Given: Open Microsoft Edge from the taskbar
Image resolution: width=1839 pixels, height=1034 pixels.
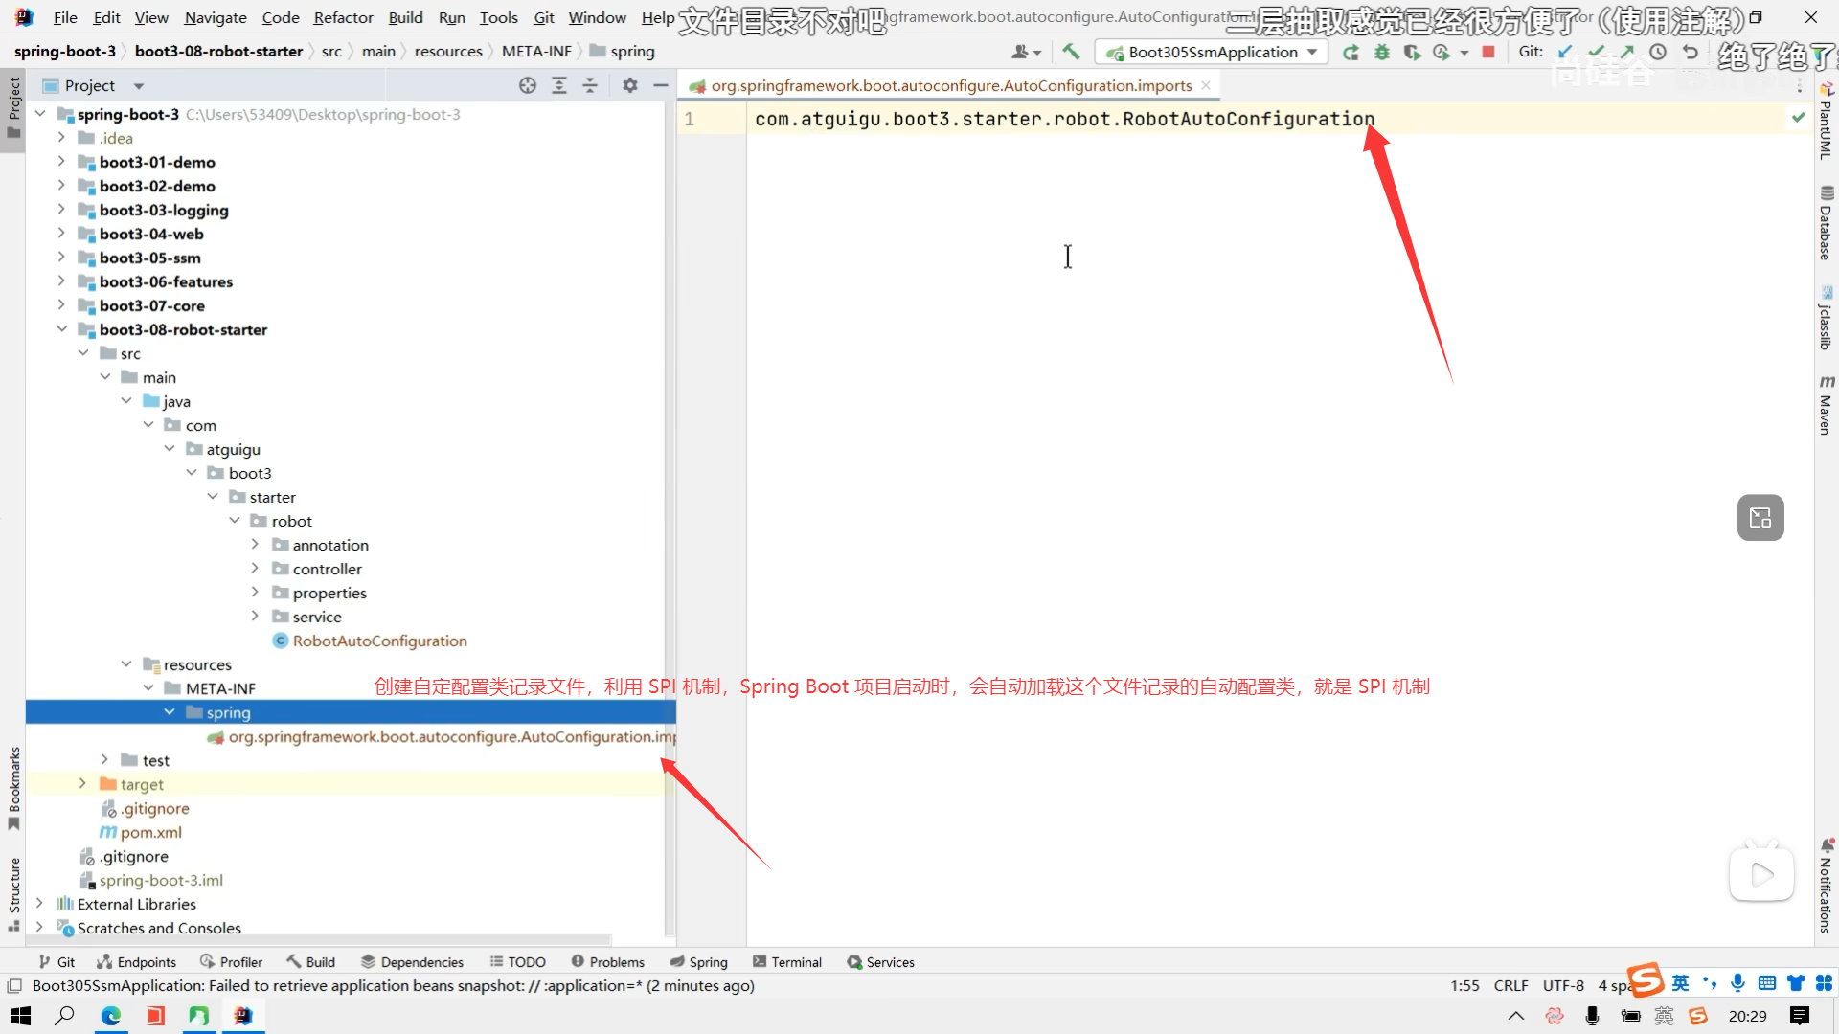Looking at the screenshot, I should (x=111, y=1016).
